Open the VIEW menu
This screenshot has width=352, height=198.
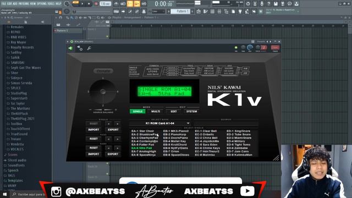point(33,4)
